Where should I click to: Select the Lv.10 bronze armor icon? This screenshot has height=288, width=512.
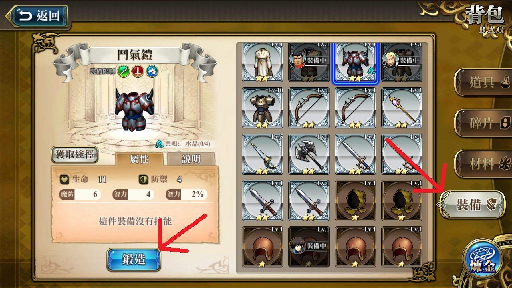[x=262, y=108]
